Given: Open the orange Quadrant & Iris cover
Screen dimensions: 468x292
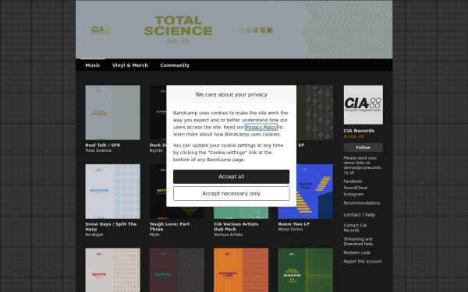Looking at the screenshot, I should coord(241,270).
